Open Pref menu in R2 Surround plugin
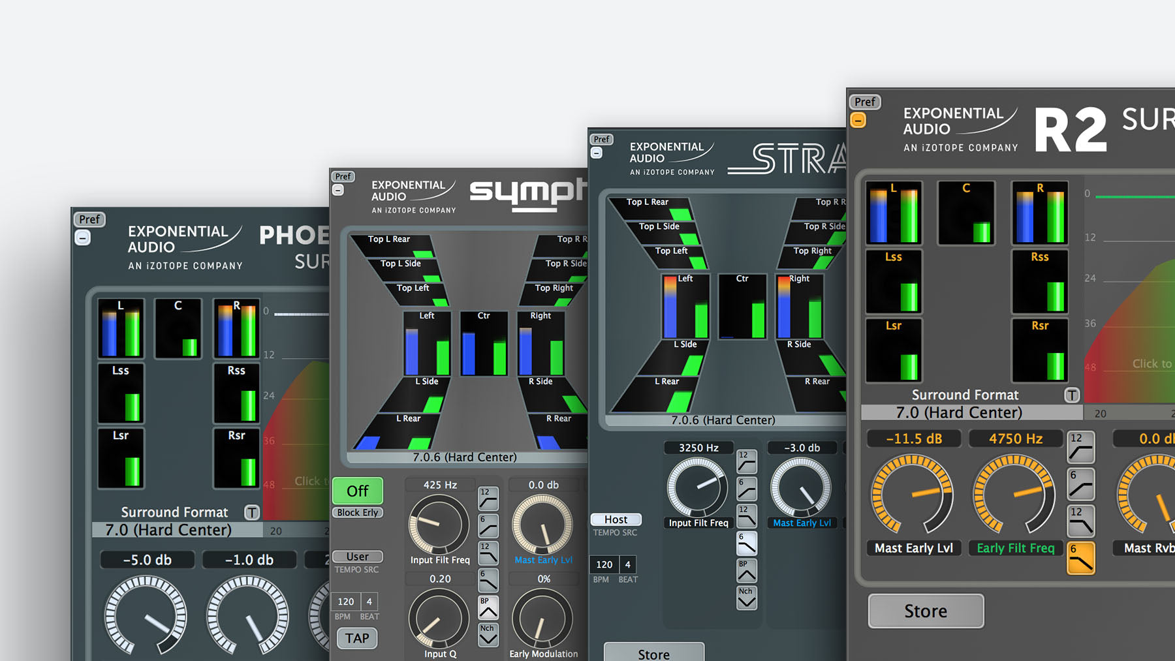This screenshot has height=661, width=1175. [864, 102]
